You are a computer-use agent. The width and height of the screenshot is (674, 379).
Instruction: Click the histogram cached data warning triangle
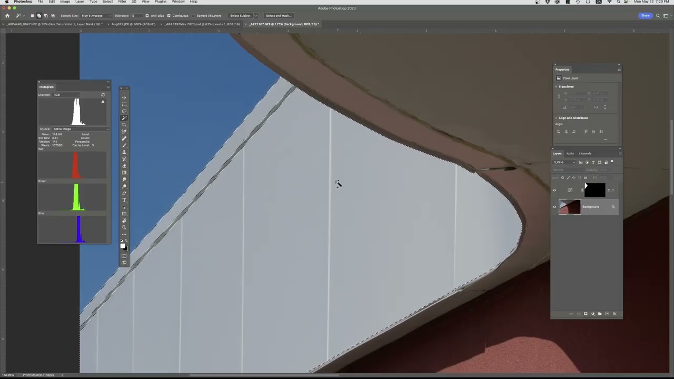(103, 102)
